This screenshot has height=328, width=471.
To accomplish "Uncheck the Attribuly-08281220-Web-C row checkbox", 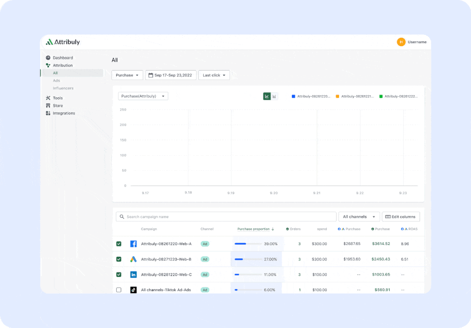I will [119, 274].
